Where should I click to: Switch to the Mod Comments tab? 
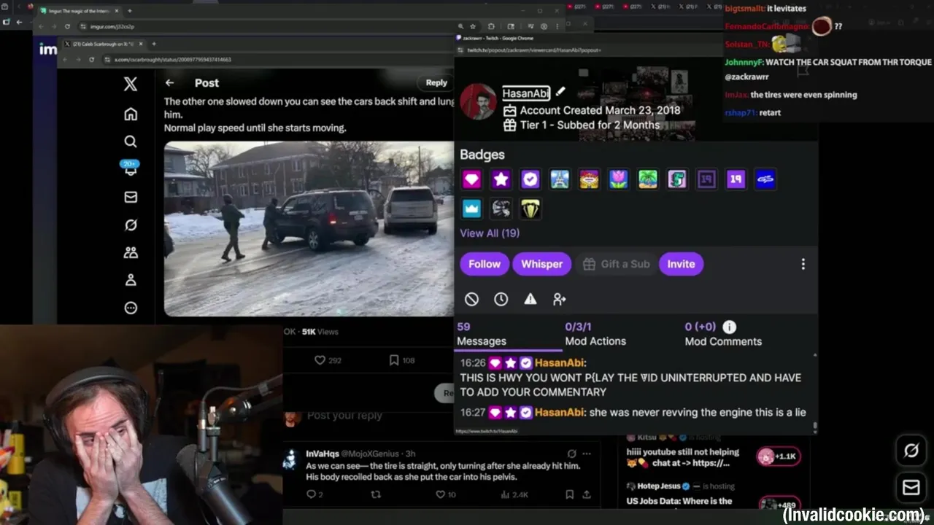(723, 334)
